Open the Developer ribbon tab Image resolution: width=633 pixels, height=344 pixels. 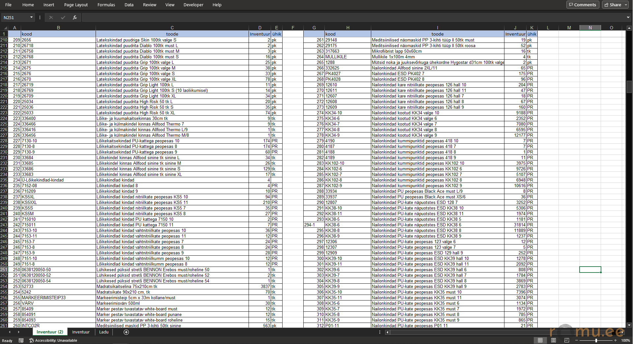(x=194, y=5)
